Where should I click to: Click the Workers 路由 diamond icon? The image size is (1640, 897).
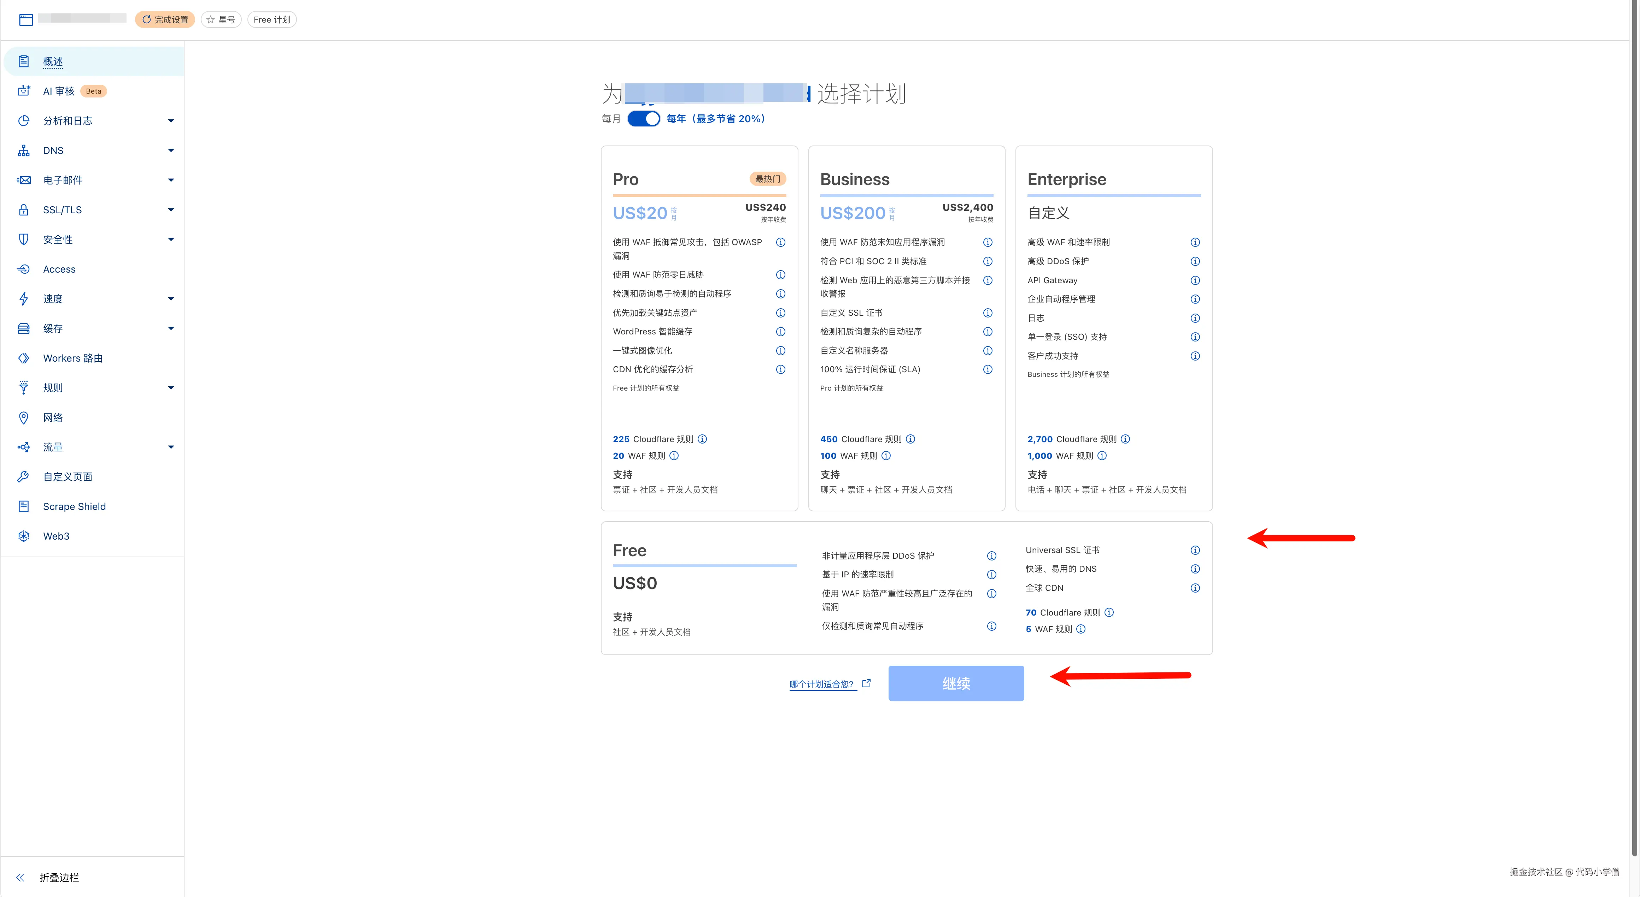(x=24, y=358)
